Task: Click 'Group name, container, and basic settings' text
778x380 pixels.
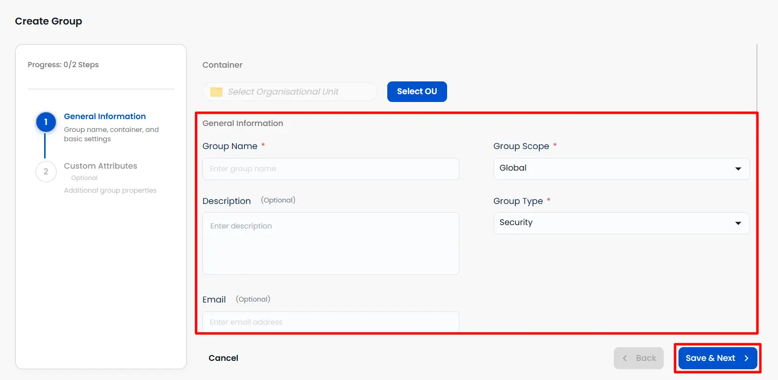Action: (111, 134)
